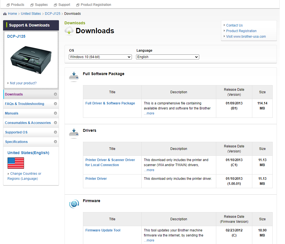Click the Full Software Package section heading
This screenshot has width=285, height=244.
coord(104,74)
